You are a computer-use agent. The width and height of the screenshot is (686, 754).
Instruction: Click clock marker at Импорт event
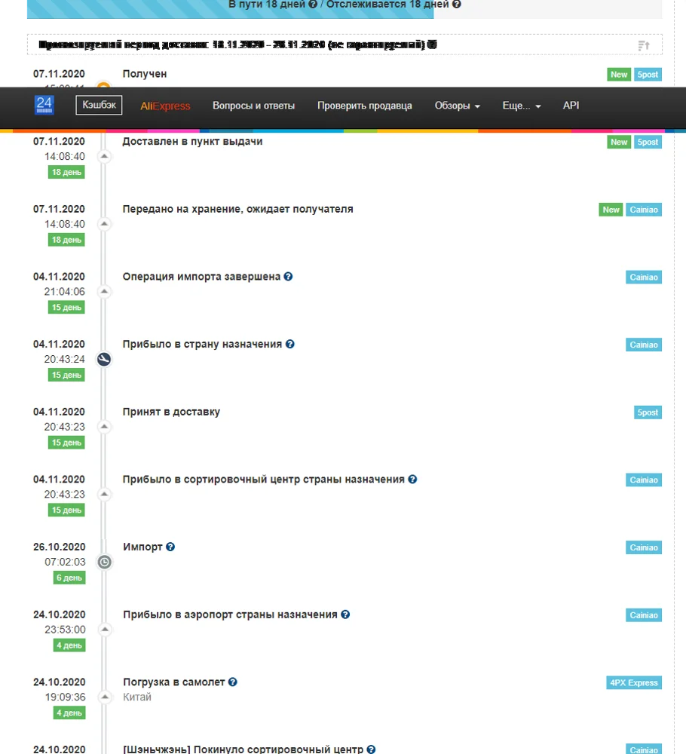click(104, 562)
